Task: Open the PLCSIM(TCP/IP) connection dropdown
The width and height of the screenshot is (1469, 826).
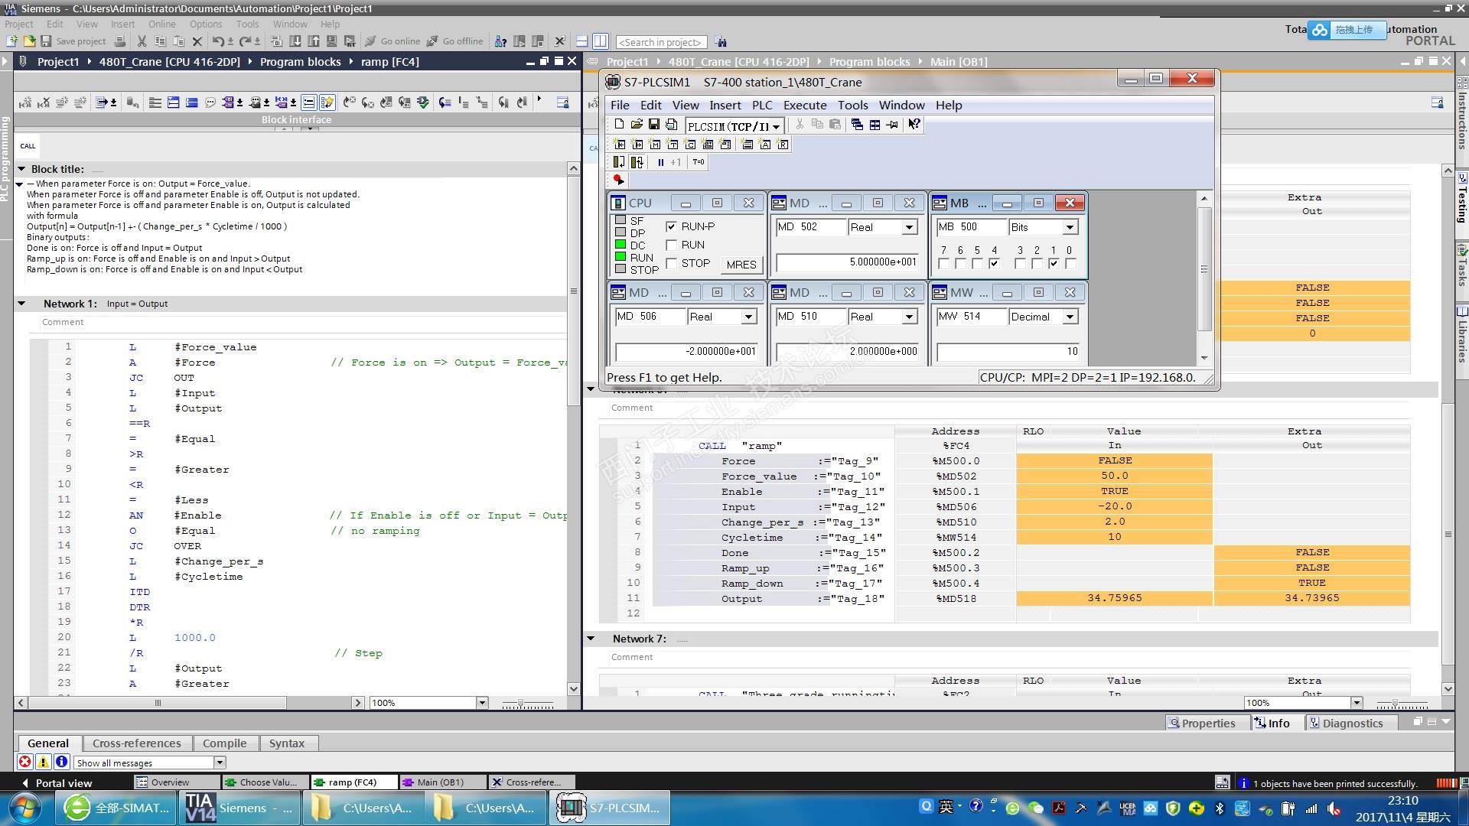Action: (x=775, y=126)
